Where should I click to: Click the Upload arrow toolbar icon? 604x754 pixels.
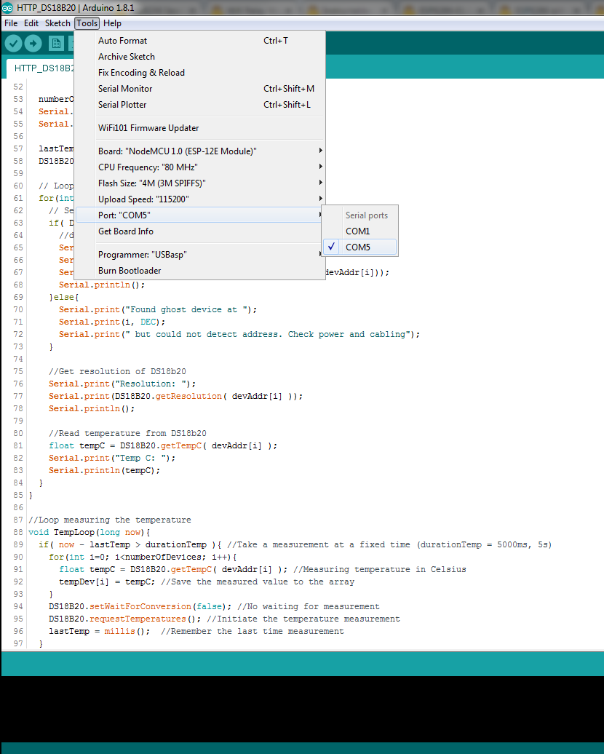click(x=33, y=44)
